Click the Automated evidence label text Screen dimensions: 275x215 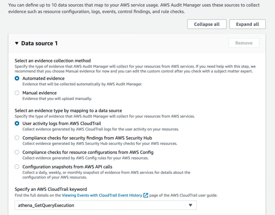pyautogui.click(x=44, y=78)
